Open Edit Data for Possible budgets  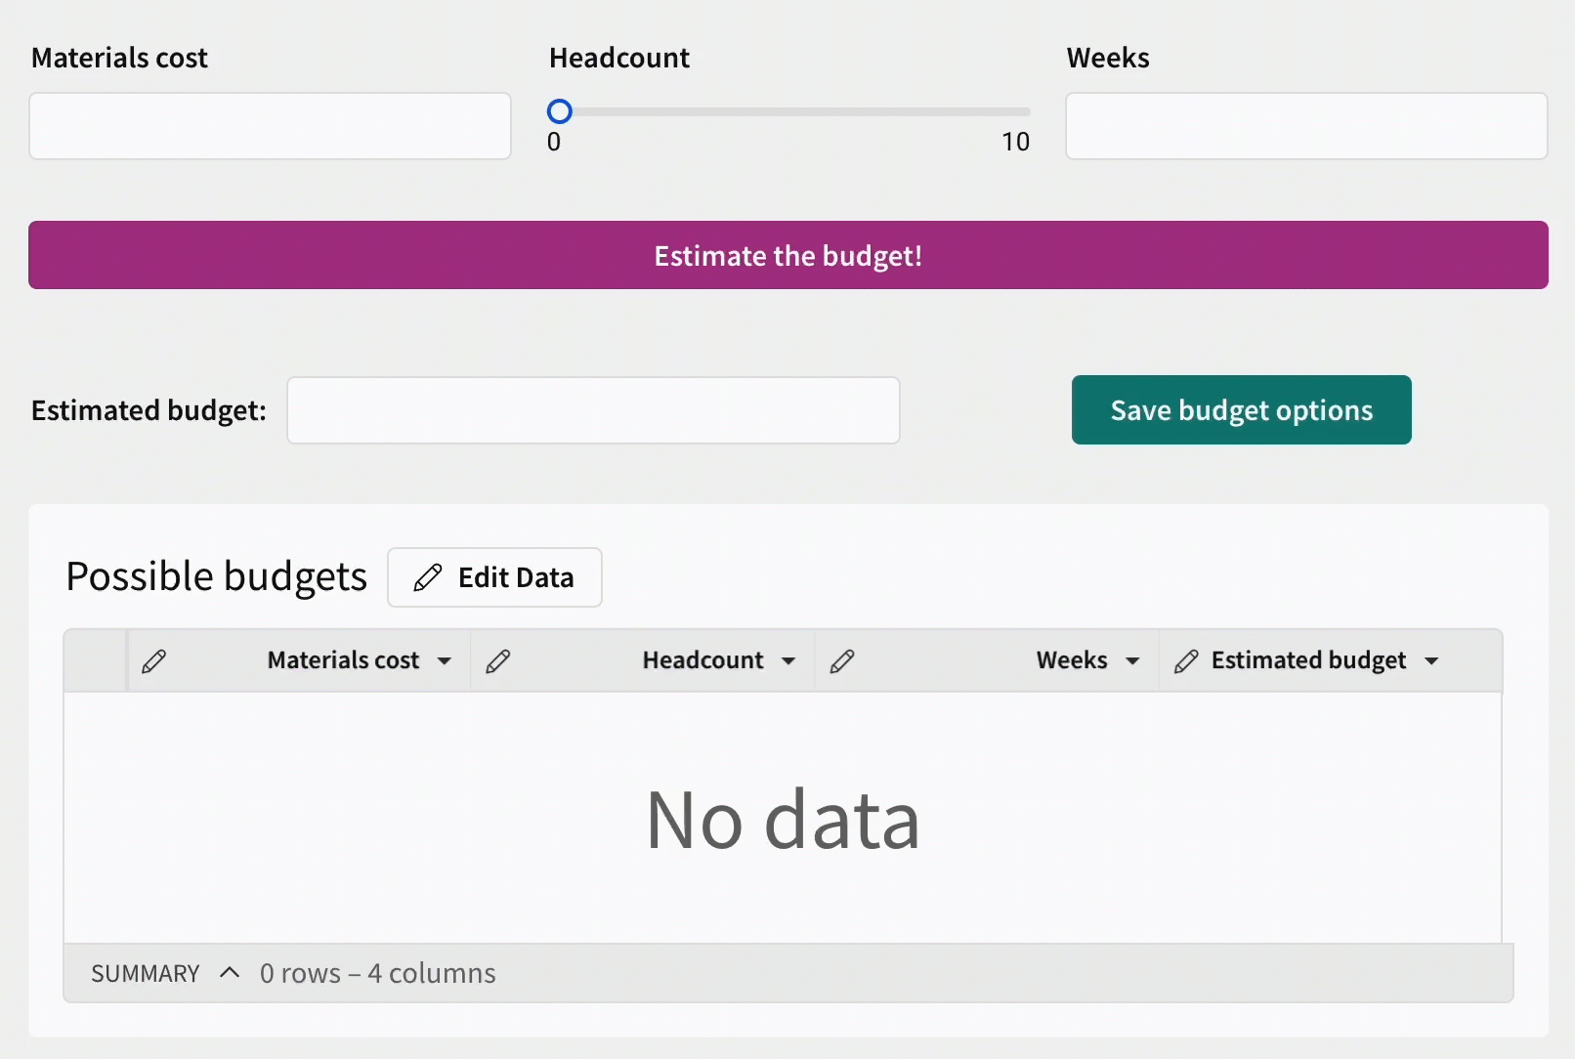494,577
